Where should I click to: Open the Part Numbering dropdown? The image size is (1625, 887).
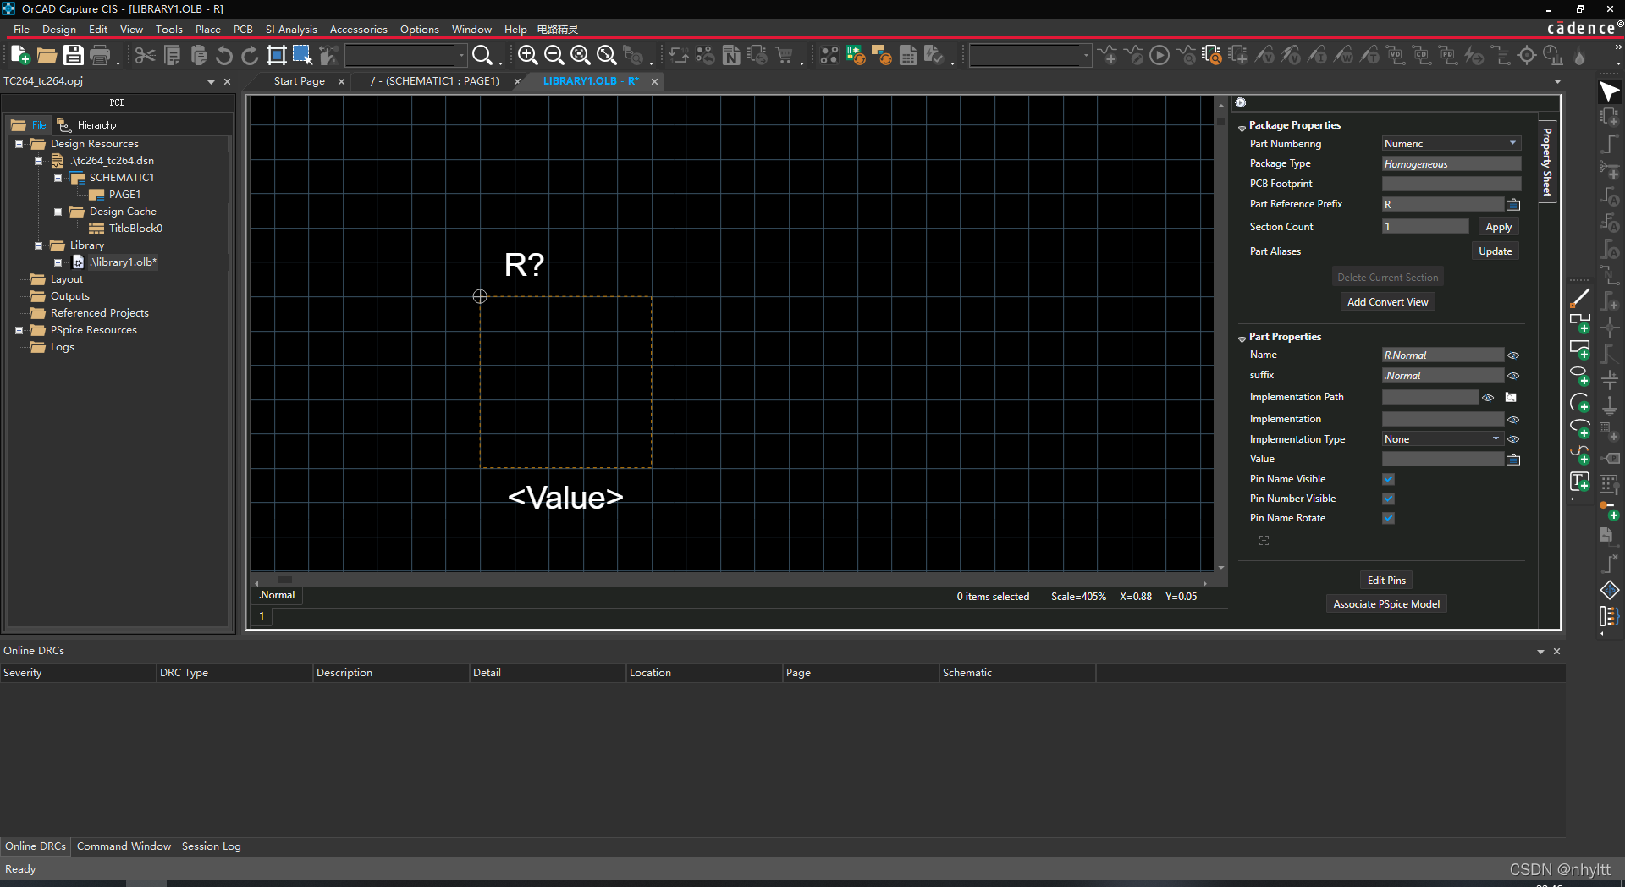pos(1451,144)
